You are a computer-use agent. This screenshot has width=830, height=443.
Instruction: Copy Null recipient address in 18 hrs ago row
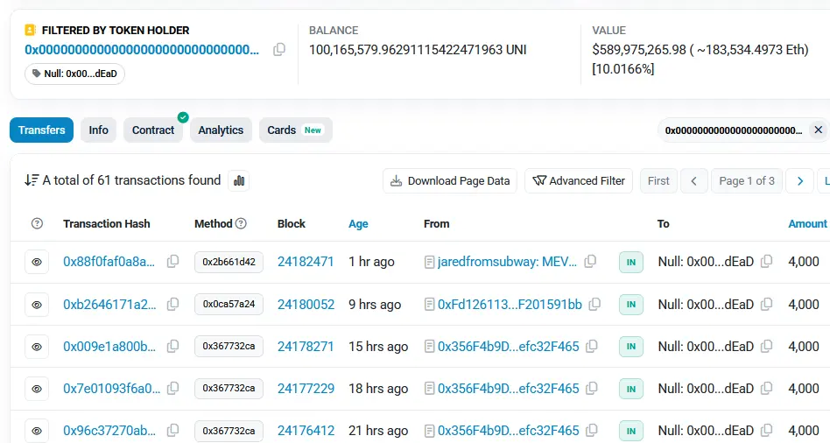766,389
